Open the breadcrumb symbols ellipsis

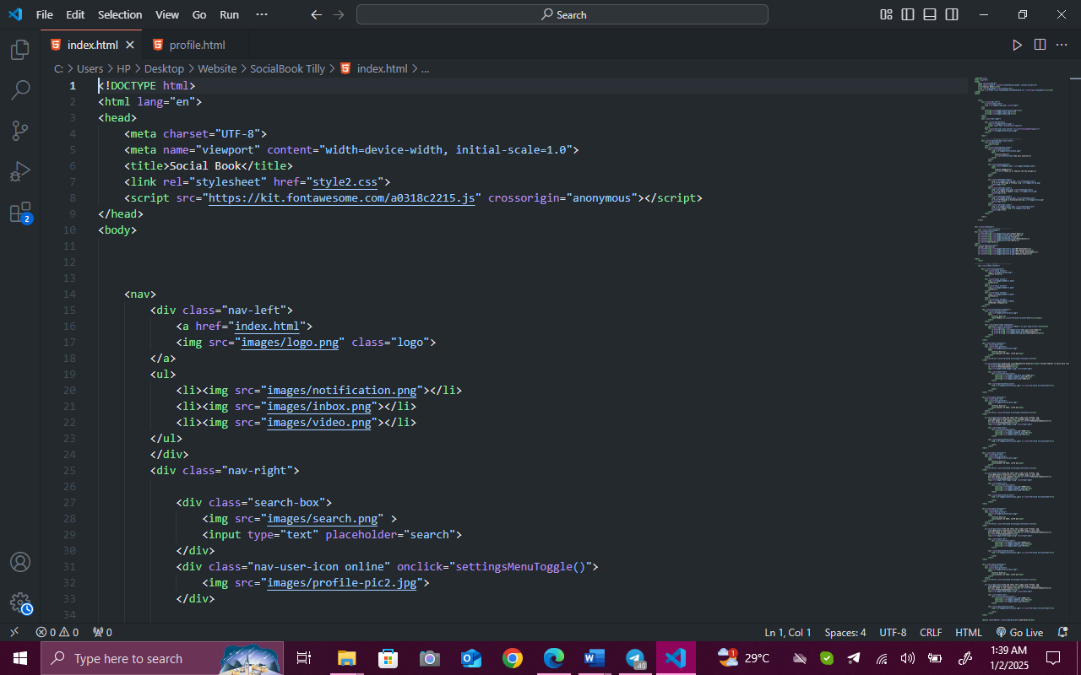(425, 69)
